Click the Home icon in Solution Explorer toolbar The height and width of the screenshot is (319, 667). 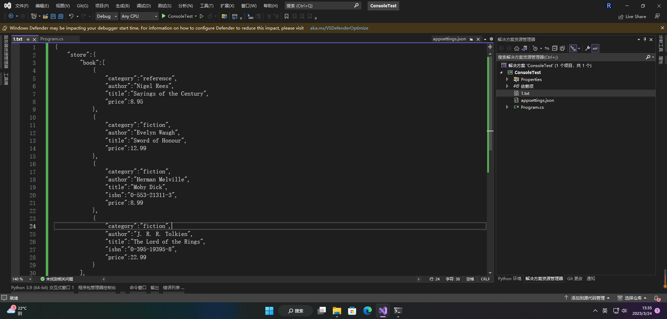pos(517,48)
